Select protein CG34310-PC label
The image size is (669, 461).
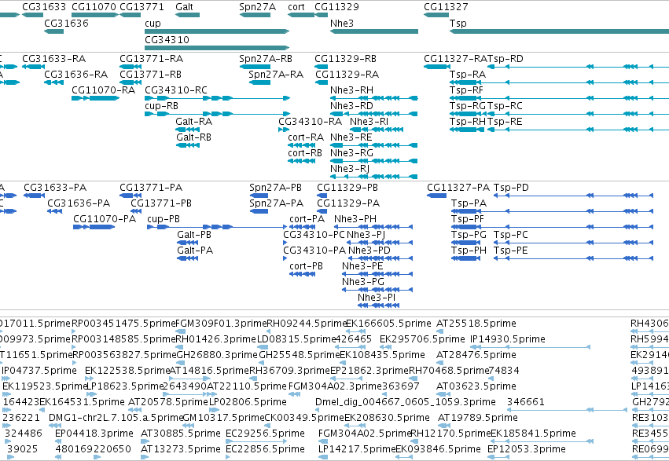click(x=314, y=234)
